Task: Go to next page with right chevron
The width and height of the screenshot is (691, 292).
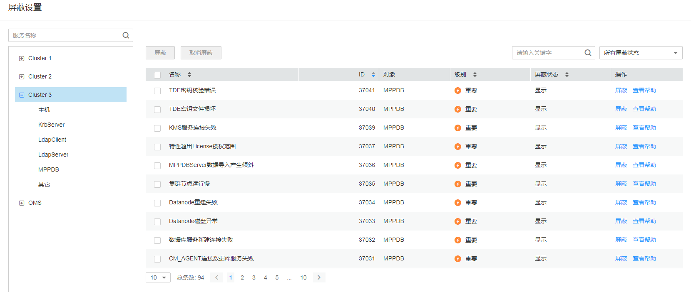Action: tap(319, 277)
